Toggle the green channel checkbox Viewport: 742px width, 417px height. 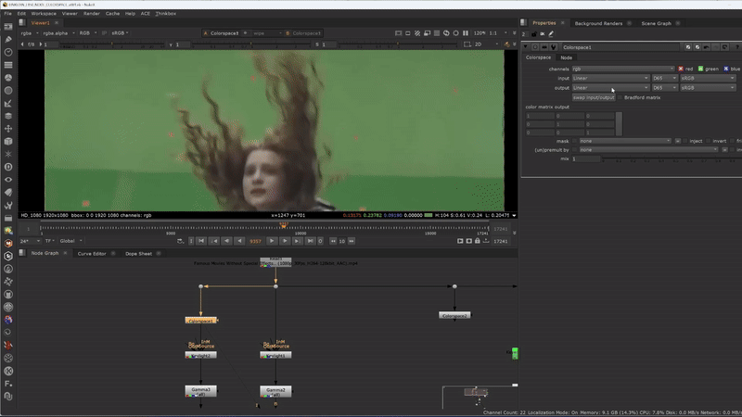(702, 69)
